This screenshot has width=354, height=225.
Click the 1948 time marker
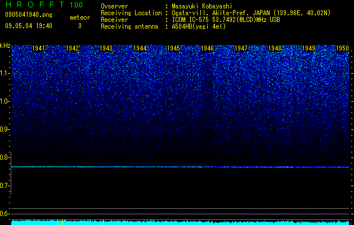(275, 48)
